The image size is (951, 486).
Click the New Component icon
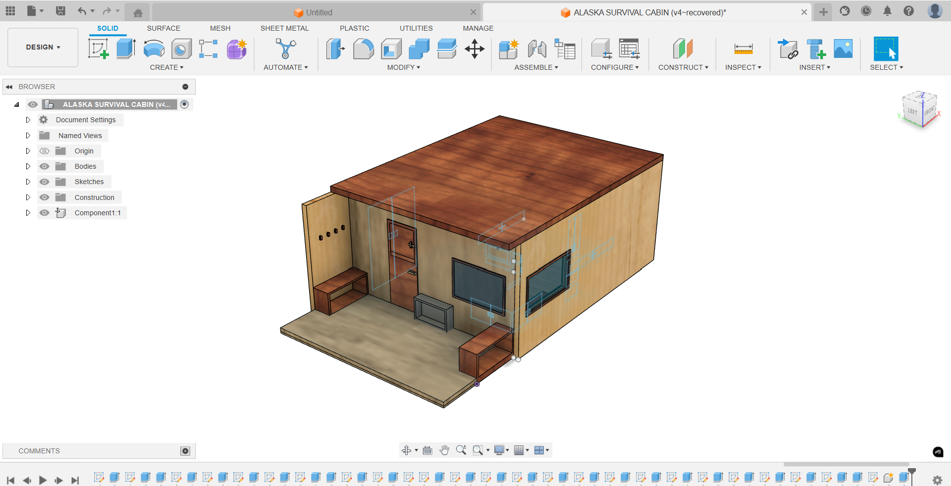point(509,49)
